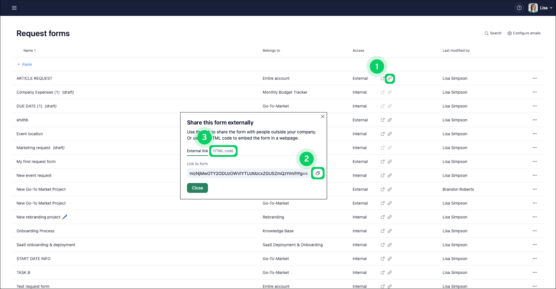Click the link icon for Onboarding Process
Screen dimensions: 556x289
tap(390, 231)
